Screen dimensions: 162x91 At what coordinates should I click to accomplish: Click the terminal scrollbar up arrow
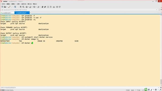pyautogui.click(x=161, y=15)
